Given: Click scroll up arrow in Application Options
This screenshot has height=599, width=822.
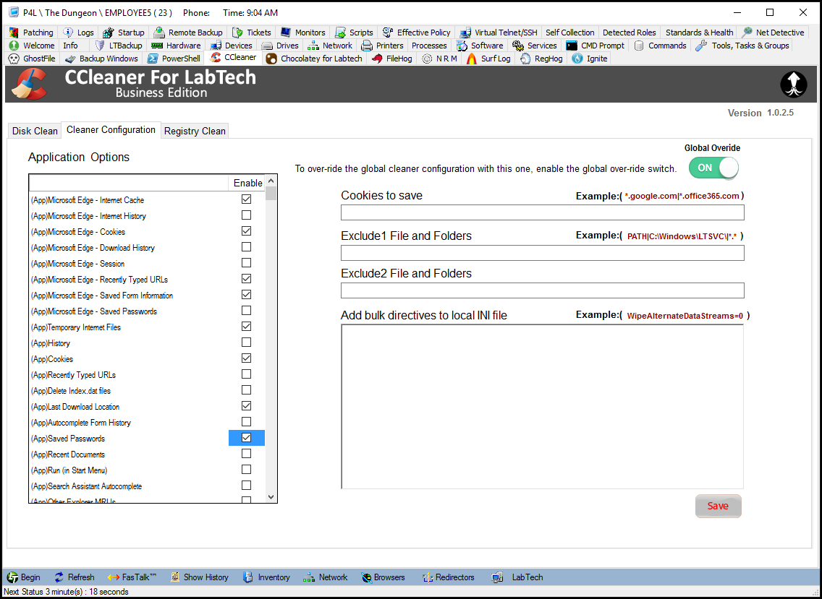Looking at the screenshot, I should [x=271, y=181].
